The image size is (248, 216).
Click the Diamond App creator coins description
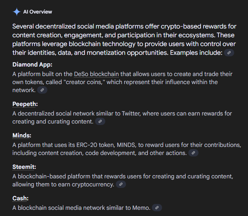(x=122, y=82)
